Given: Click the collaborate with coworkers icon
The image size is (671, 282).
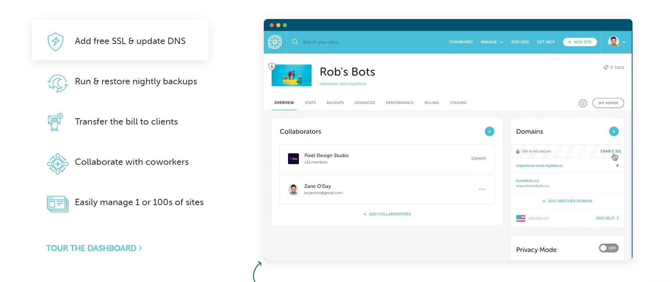Looking at the screenshot, I should point(58,164).
